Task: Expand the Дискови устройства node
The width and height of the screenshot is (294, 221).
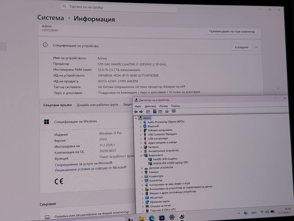Action: point(142,168)
